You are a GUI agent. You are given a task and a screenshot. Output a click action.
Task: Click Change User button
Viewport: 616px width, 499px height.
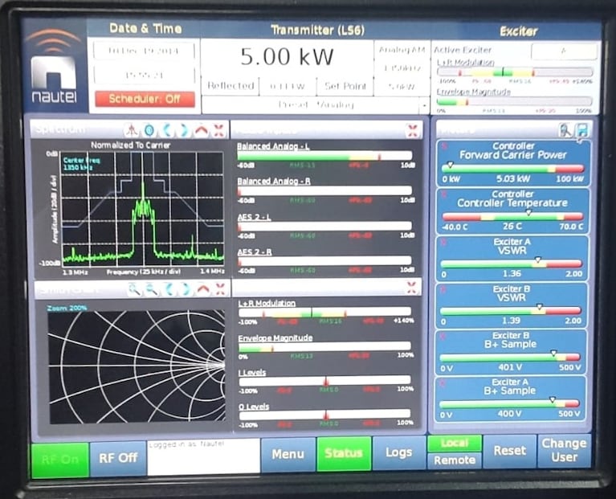pos(564,450)
